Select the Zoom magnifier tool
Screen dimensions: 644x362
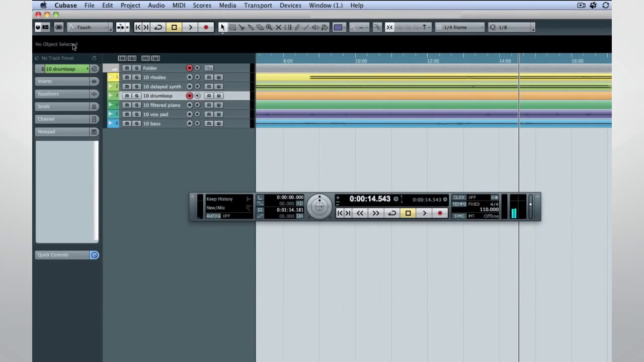269,27
